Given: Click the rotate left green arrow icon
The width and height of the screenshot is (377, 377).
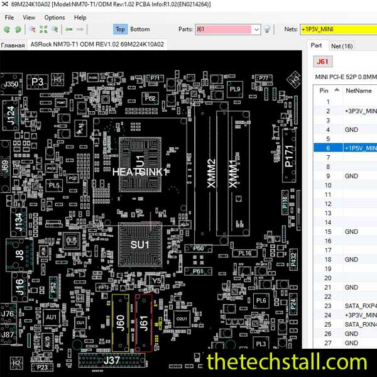Looking at the screenshot, I should click(7, 30).
